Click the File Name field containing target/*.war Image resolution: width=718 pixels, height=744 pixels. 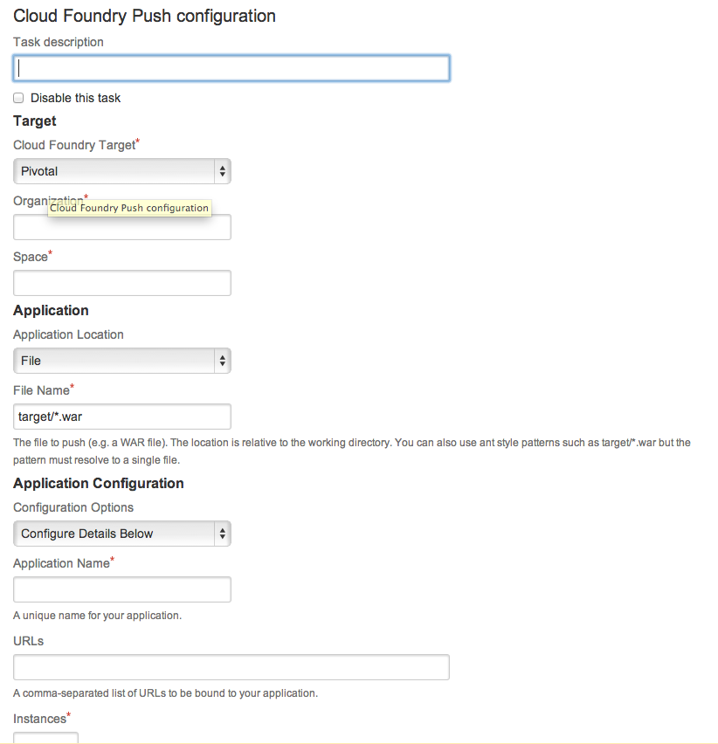click(122, 417)
